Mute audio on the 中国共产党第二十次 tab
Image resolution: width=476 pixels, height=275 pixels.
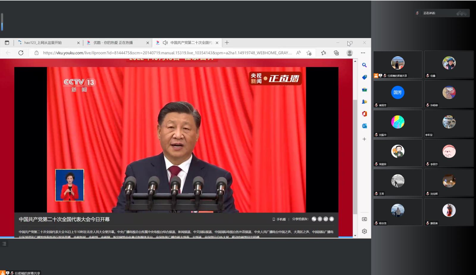(165, 43)
